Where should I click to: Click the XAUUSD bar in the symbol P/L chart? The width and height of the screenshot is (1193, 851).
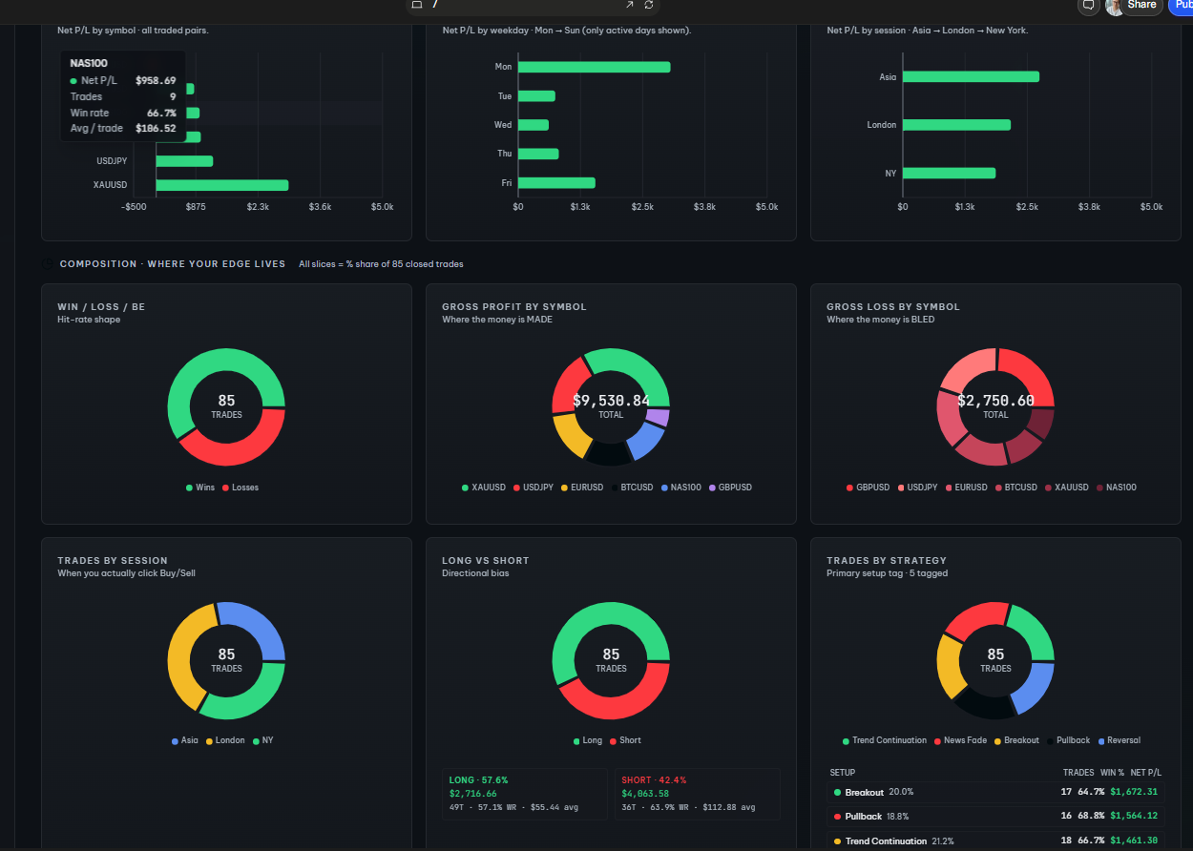coord(221,185)
